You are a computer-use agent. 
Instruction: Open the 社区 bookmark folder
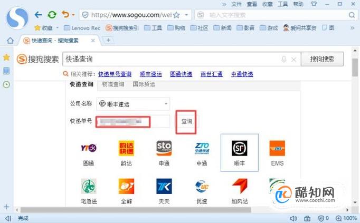[x=200, y=28]
